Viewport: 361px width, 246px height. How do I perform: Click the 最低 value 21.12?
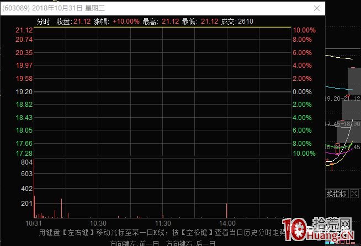click(x=209, y=21)
